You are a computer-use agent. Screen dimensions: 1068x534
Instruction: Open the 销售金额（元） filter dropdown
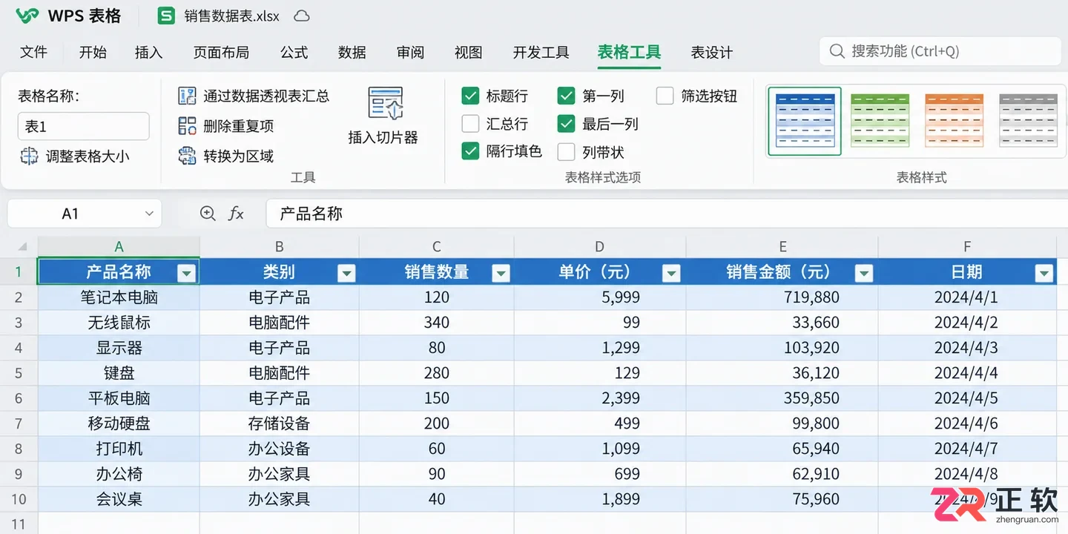(x=864, y=274)
